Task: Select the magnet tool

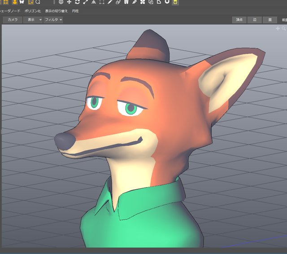Action: click(x=167, y=2)
